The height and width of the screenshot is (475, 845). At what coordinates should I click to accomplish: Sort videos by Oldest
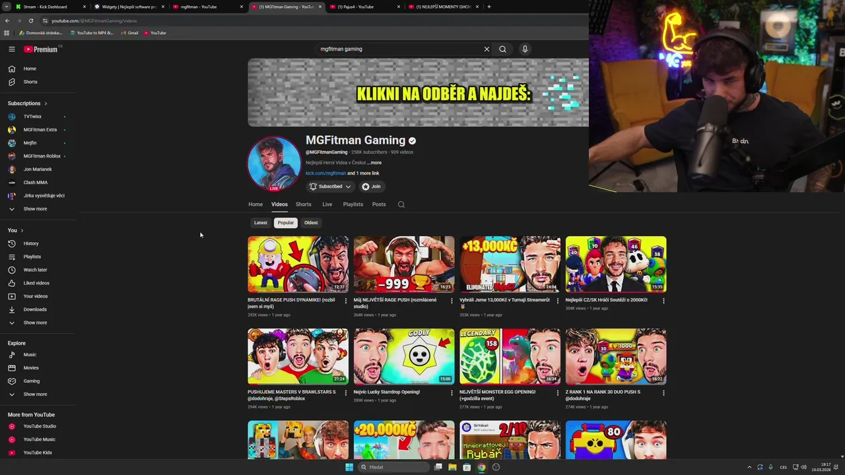pyautogui.click(x=311, y=223)
